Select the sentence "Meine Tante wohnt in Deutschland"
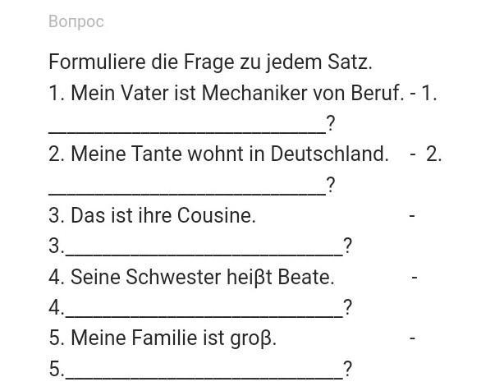This screenshot has width=504, height=391. (x=218, y=154)
